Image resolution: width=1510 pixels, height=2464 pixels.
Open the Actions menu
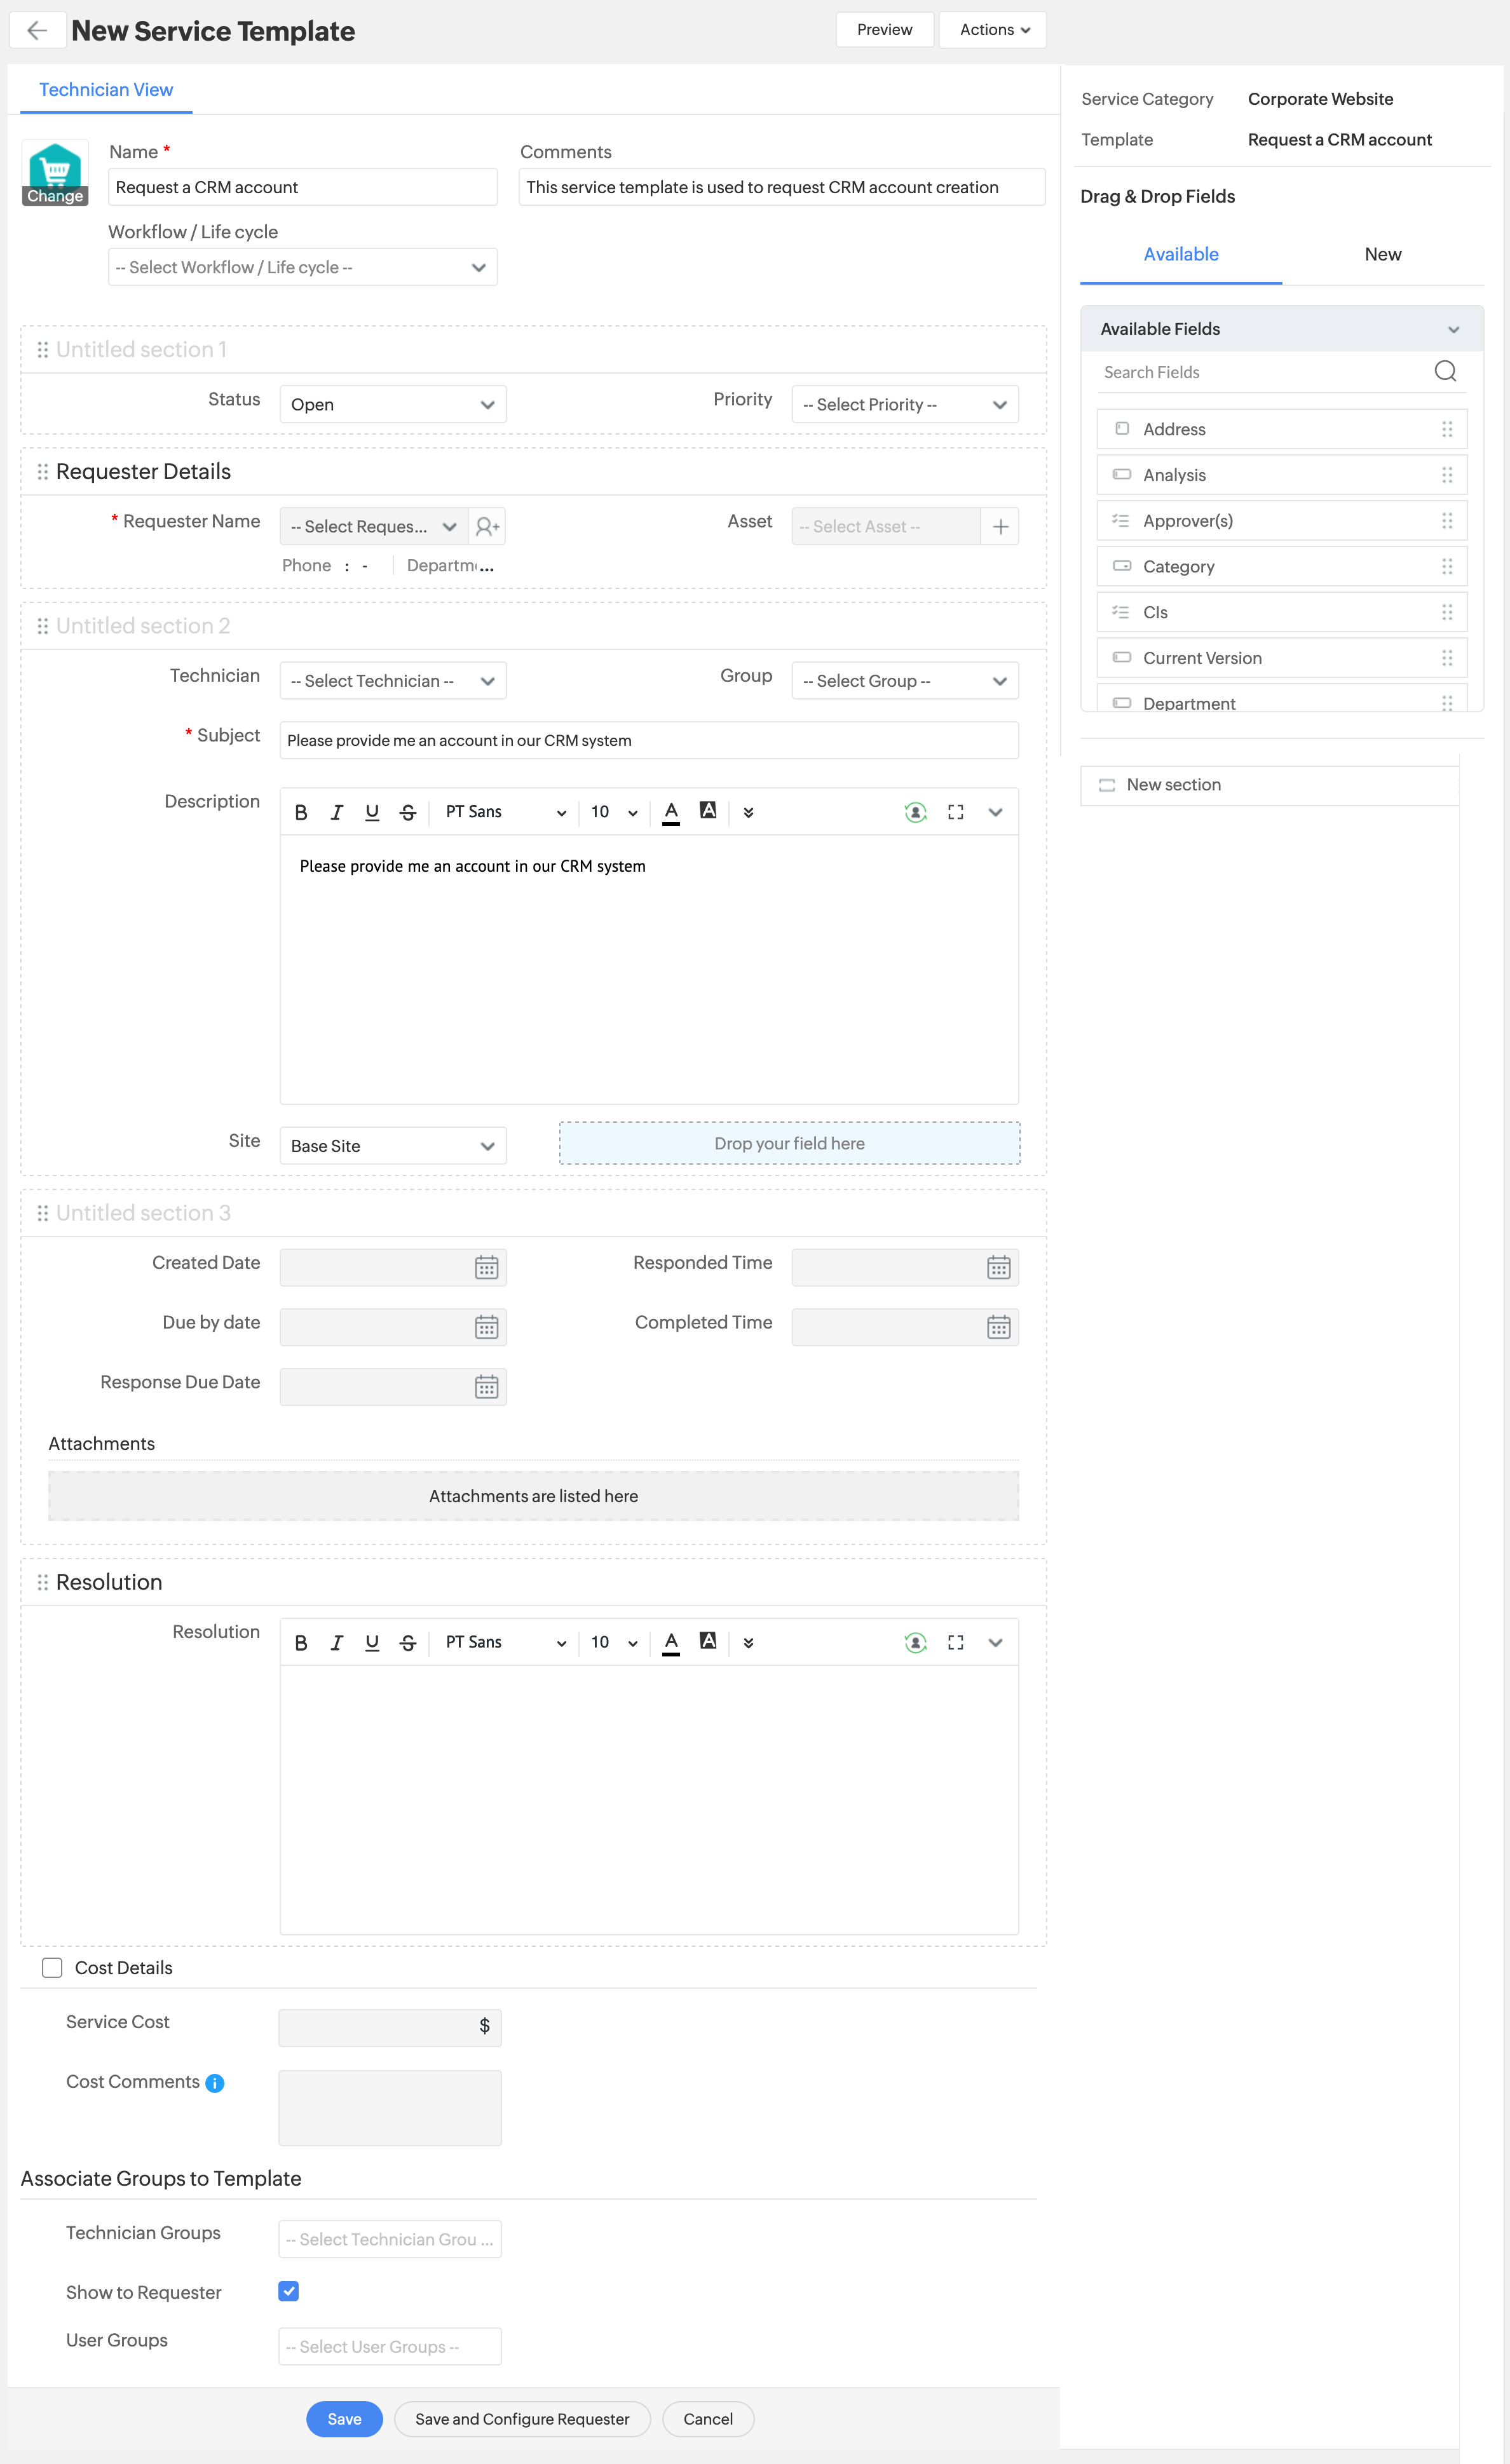[992, 30]
